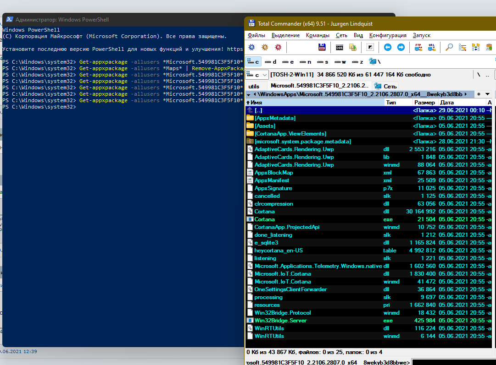Select the [microsoft.system.package.metadata] folder

(369, 142)
